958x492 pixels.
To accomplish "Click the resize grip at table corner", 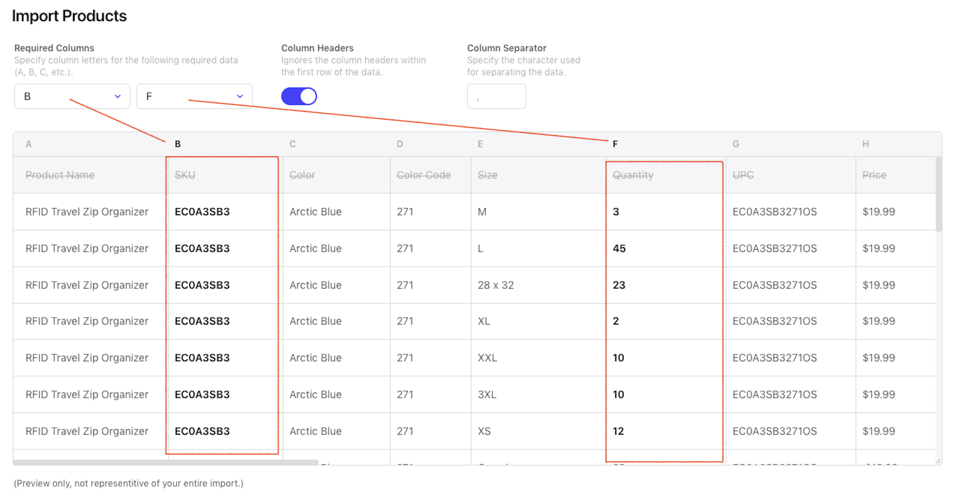I will (938, 461).
